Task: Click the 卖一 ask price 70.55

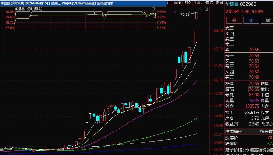Action: (x=254, y=50)
